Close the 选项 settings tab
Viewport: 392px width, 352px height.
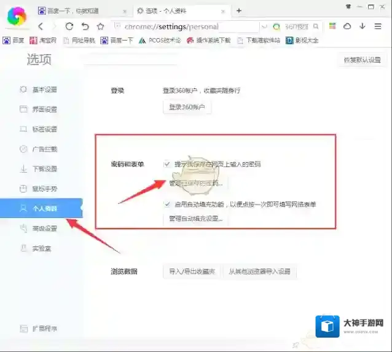click(x=223, y=11)
